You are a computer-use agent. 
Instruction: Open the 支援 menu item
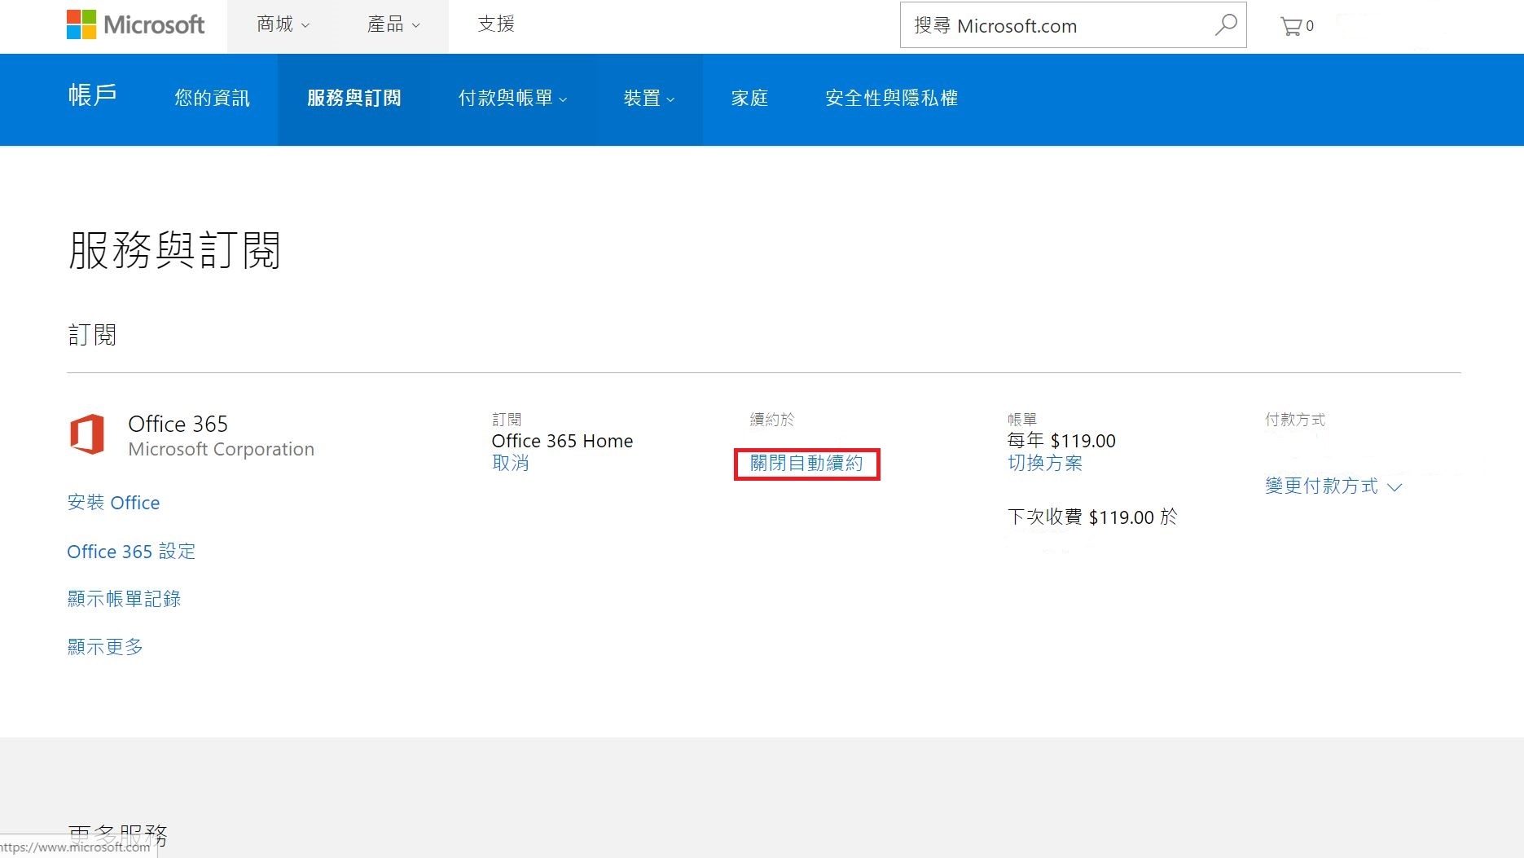(x=496, y=24)
